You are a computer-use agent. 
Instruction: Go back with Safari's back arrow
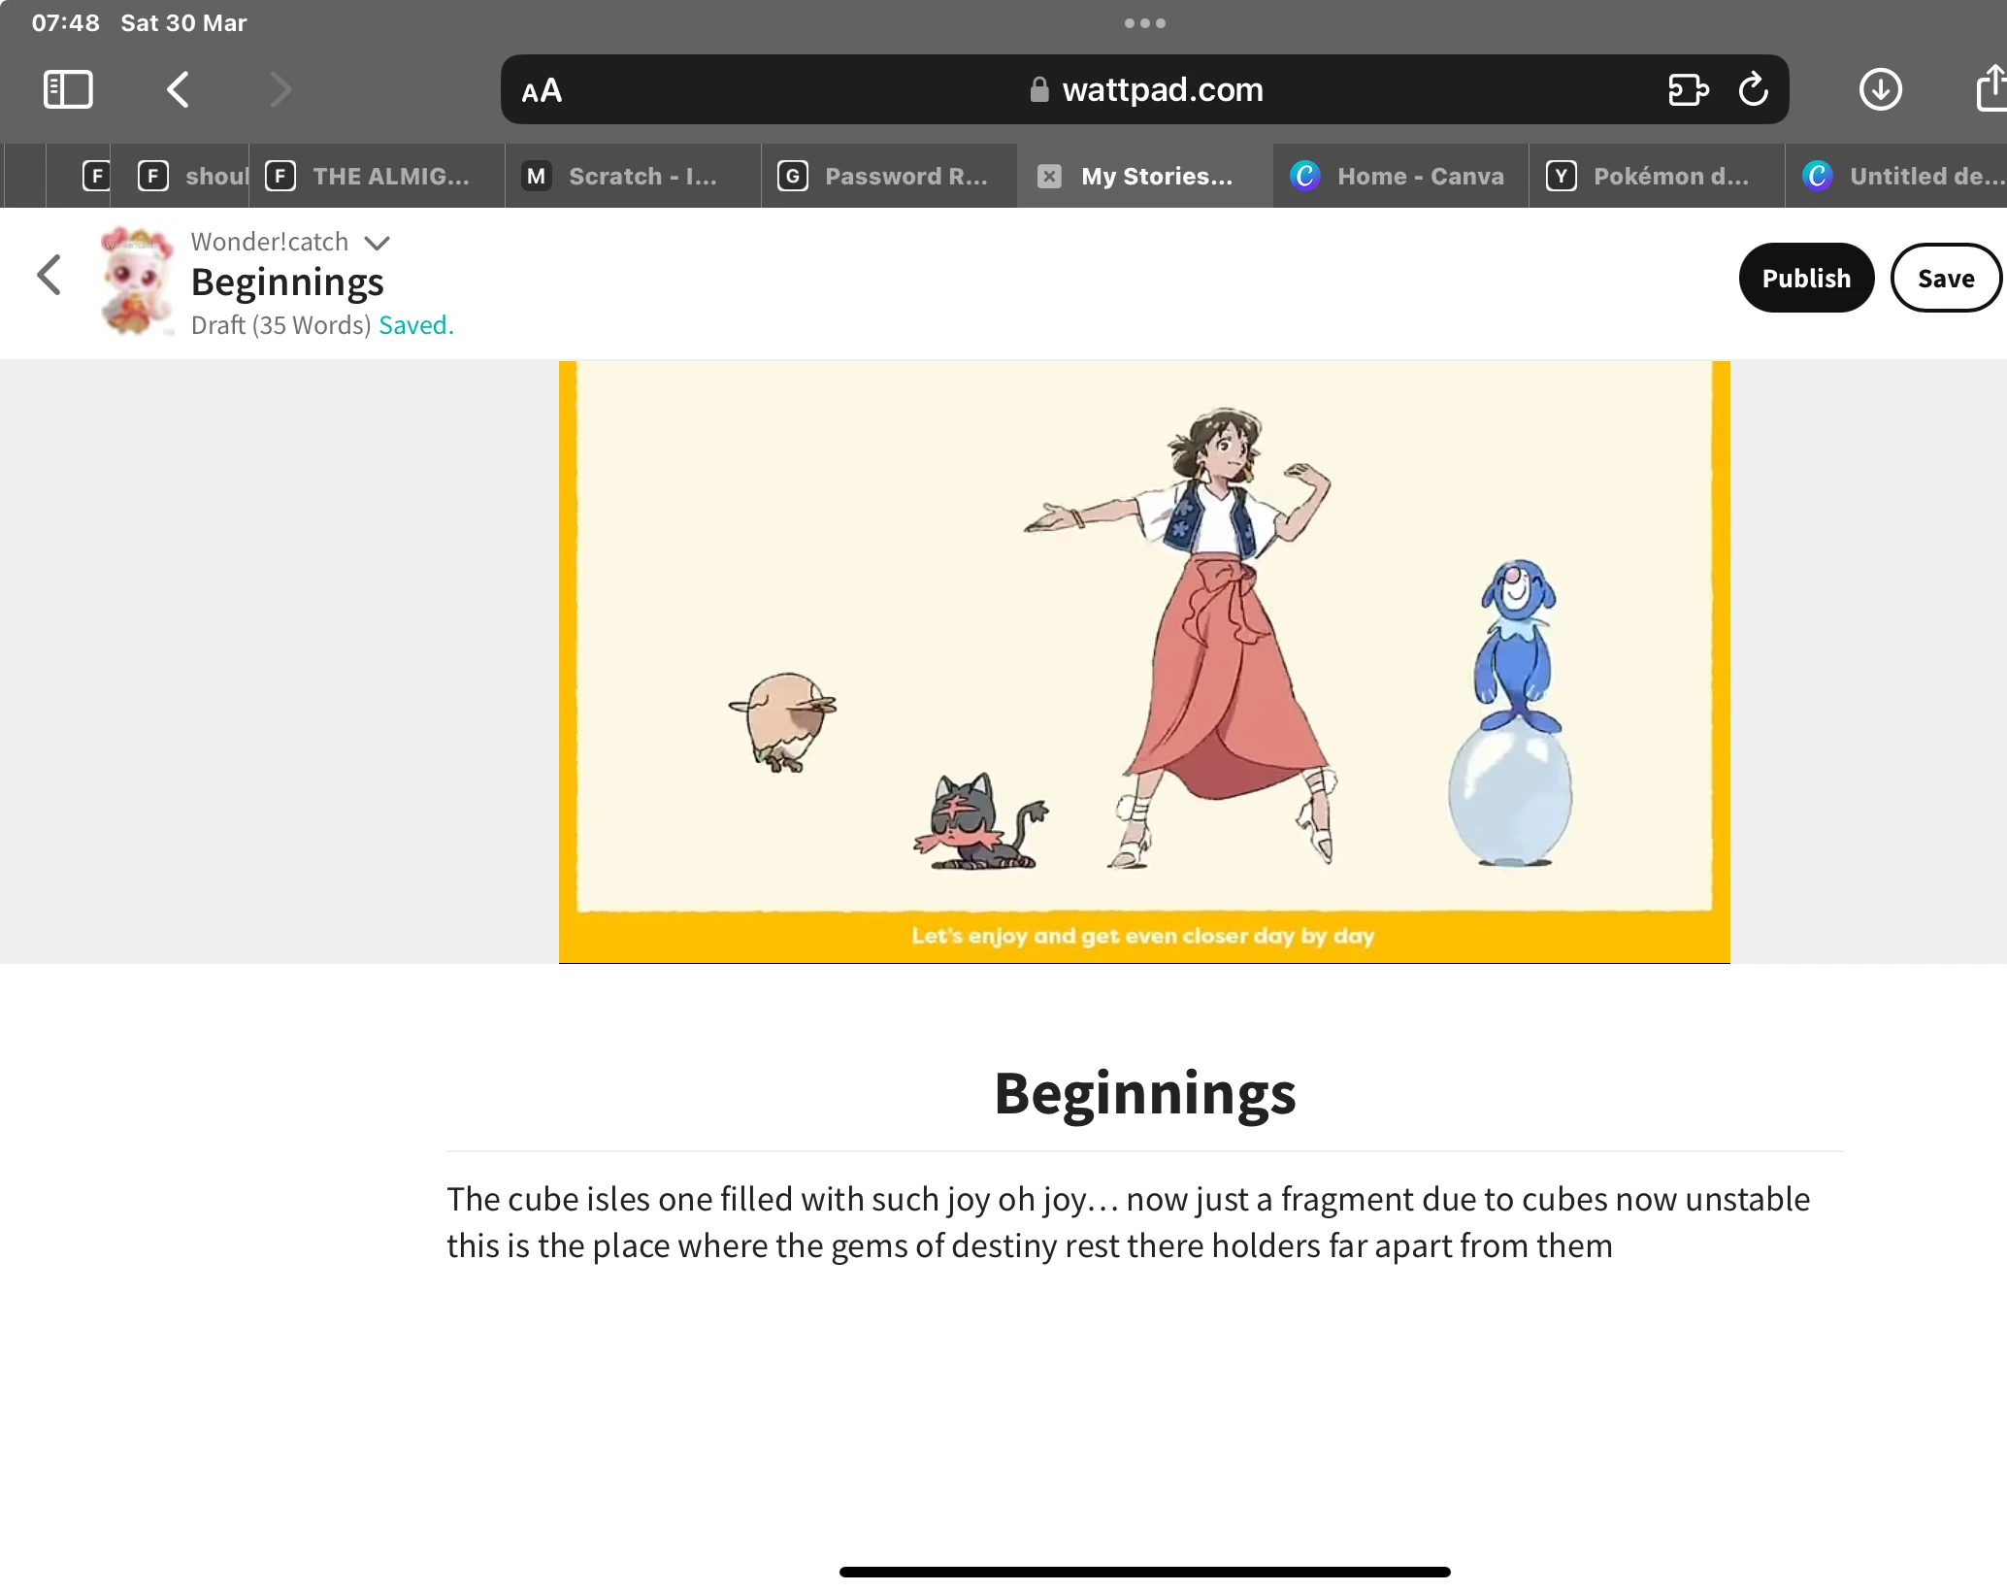coord(178,89)
